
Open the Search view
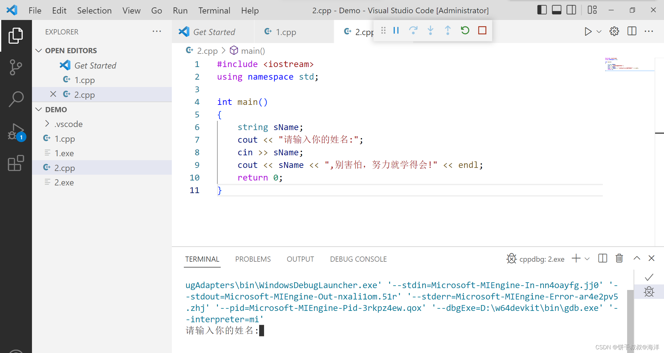pyautogui.click(x=16, y=99)
